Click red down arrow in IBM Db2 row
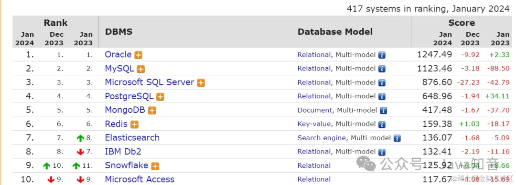Screen dimensions: 516x185 80,152
